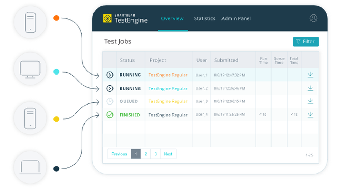
Task: Select page 1 in pagination
Action: pyautogui.click(x=136, y=154)
